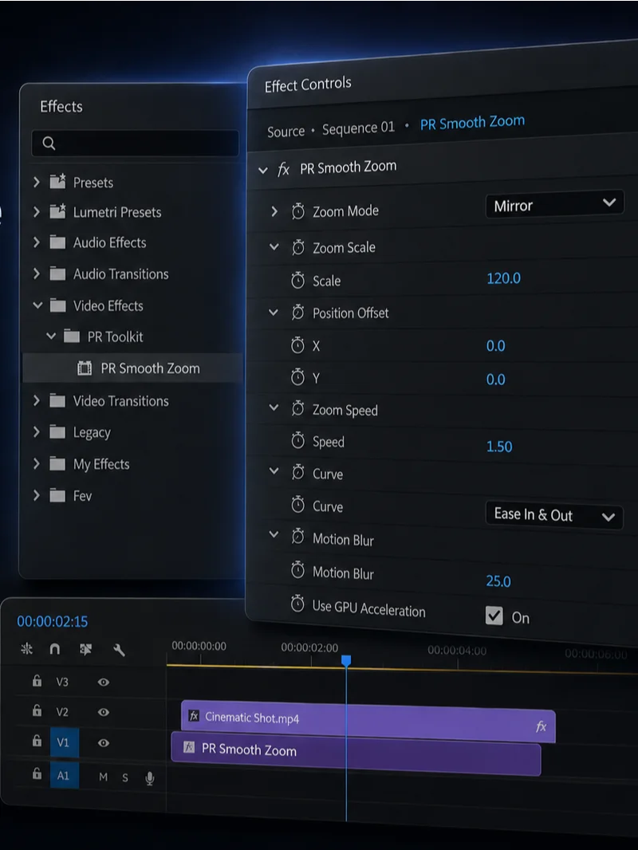
Task: Open timeline wrench settings icon
Action: pyautogui.click(x=119, y=649)
